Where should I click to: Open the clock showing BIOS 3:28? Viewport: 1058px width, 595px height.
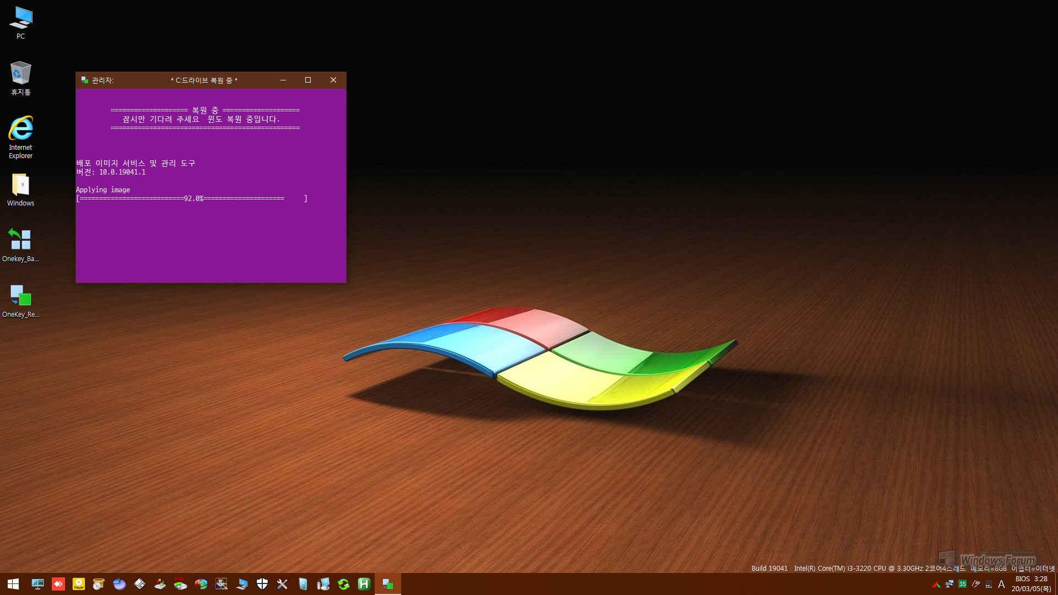pos(1031,584)
